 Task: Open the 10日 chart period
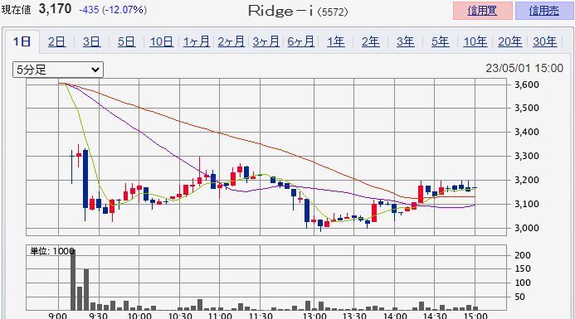161,41
